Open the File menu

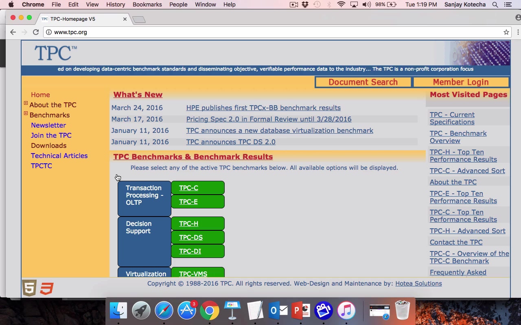pos(56,4)
